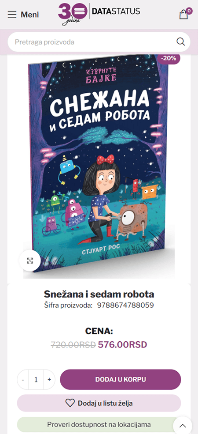
Task: Click the heart wishlist icon
Action: [70, 403]
